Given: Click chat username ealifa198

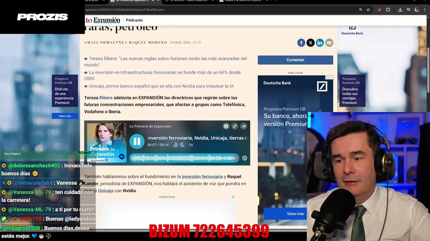Looking at the screenshot, I should coord(30,219).
